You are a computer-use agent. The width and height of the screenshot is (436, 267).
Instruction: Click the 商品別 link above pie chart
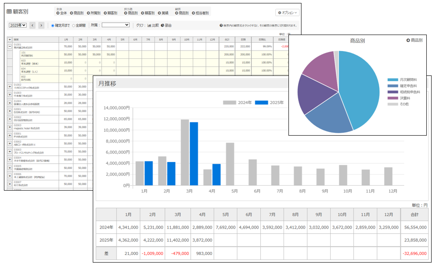tap(414, 40)
